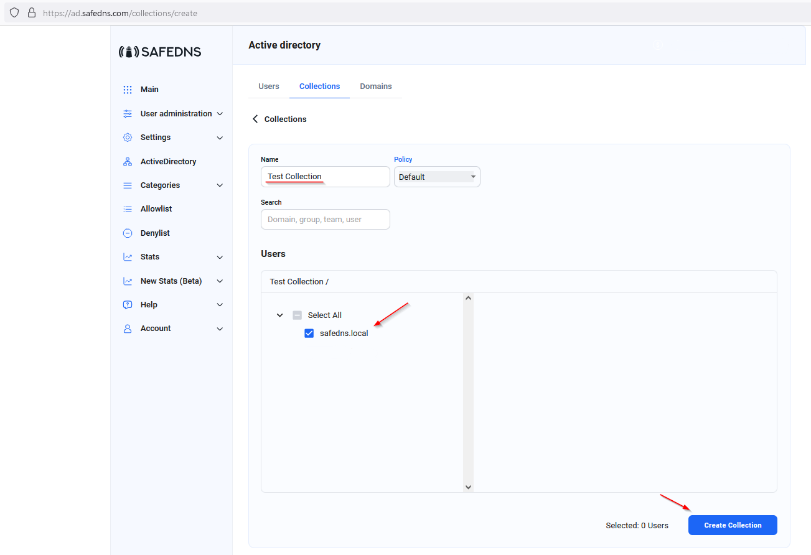Click the padlock icon in address bar
The width and height of the screenshot is (811, 555).
(x=32, y=12)
